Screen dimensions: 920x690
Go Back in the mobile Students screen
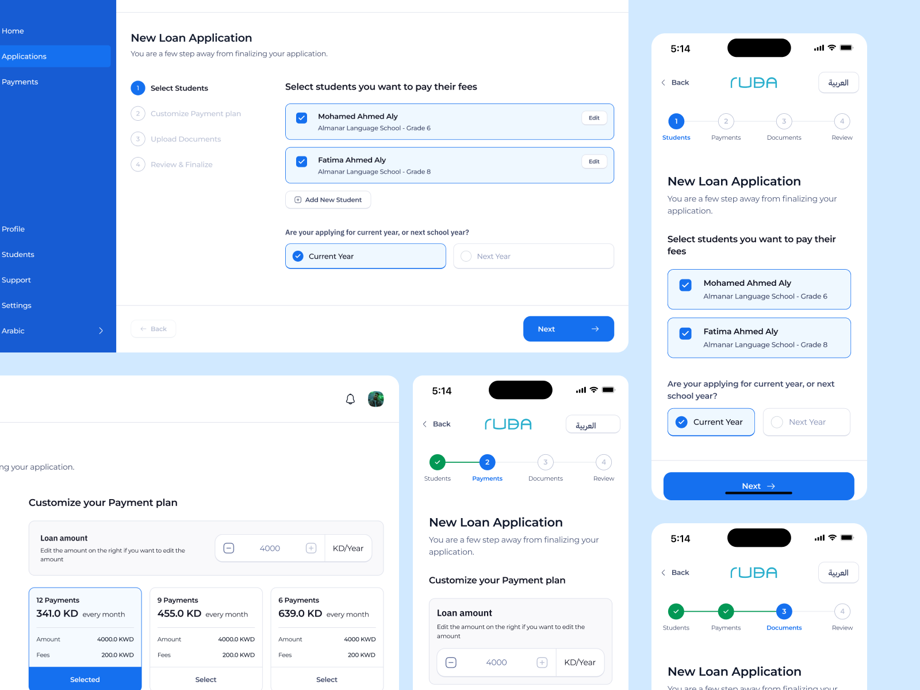click(x=675, y=82)
